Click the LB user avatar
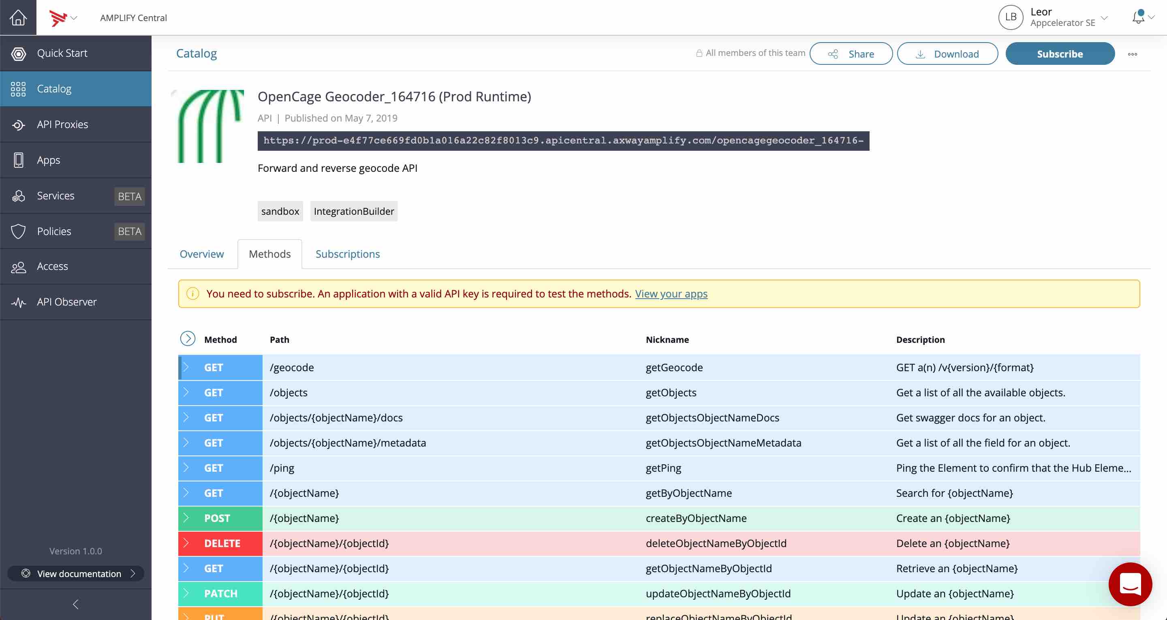This screenshot has height=620, width=1167. click(1011, 17)
